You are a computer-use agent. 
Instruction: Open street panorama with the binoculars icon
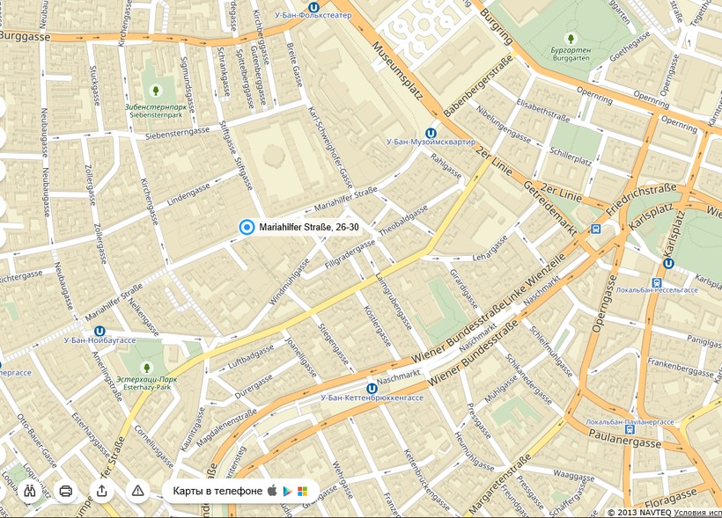(x=29, y=491)
